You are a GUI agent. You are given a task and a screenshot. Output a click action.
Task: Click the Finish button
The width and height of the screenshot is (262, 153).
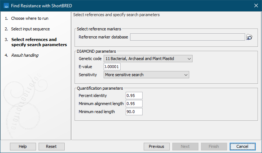click(214, 146)
